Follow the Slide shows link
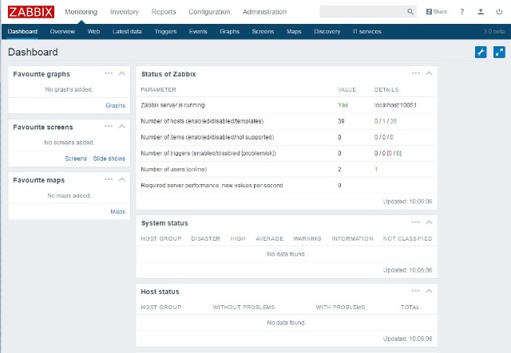This screenshot has width=511, height=353. pos(109,159)
